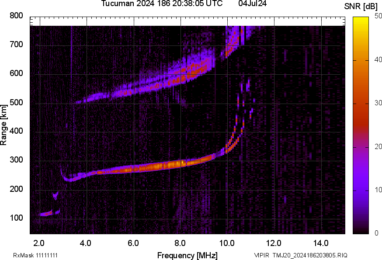
Task: Click the range tick label "400"
Action: (x=16, y=131)
